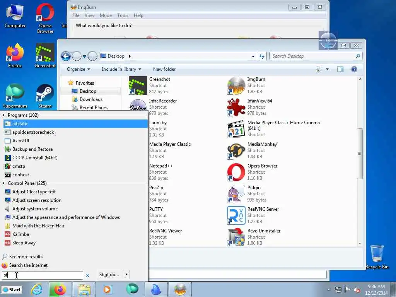Click the Shut down button
This screenshot has height=297, width=396.
pos(109,275)
